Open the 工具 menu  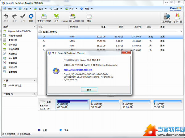pos(56,9)
